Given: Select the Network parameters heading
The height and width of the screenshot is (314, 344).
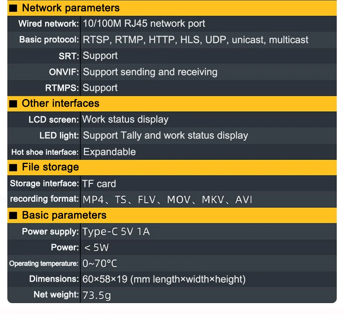Looking at the screenshot, I should coord(71,8).
